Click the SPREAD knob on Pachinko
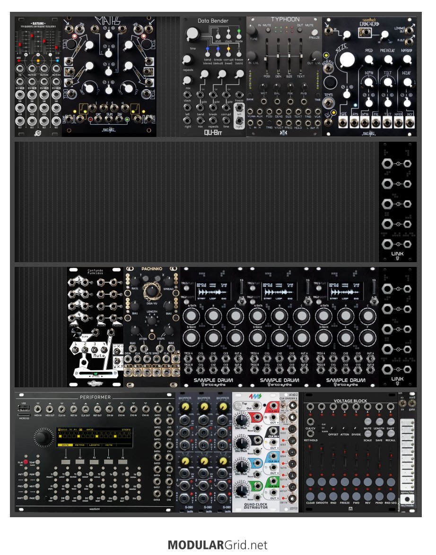 point(168,282)
